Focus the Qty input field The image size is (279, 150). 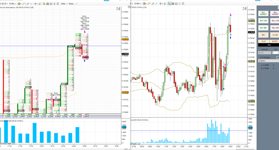coord(276,53)
